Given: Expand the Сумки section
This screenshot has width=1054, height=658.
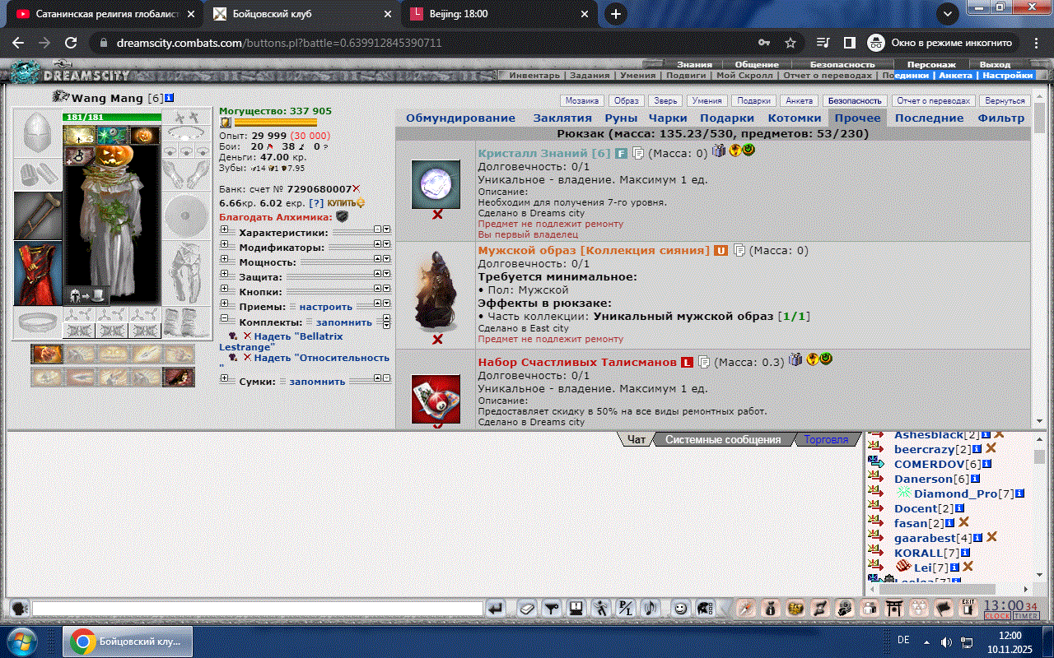Looking at the screenshot, I should click(225, 381).
